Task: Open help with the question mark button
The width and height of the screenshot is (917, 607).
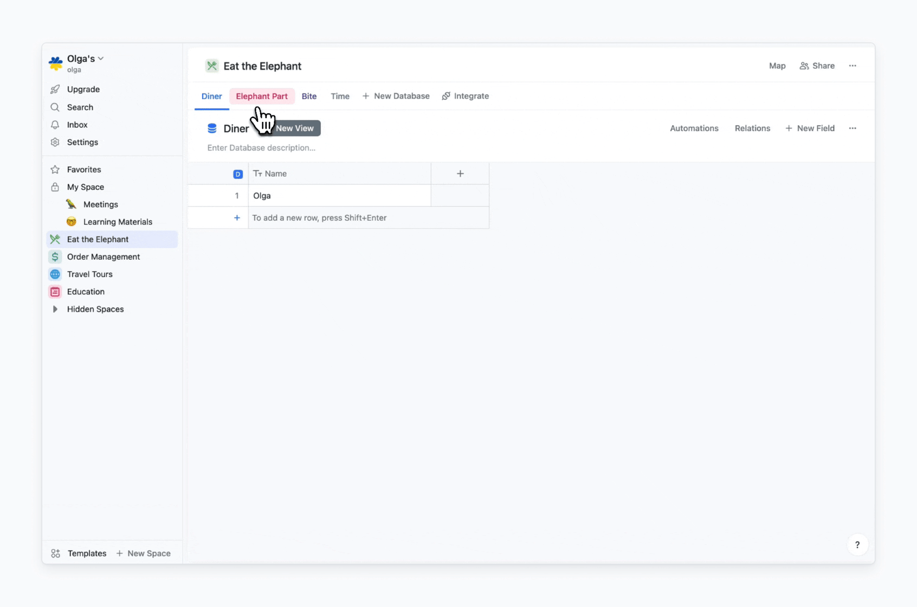Action: point(857,545)
